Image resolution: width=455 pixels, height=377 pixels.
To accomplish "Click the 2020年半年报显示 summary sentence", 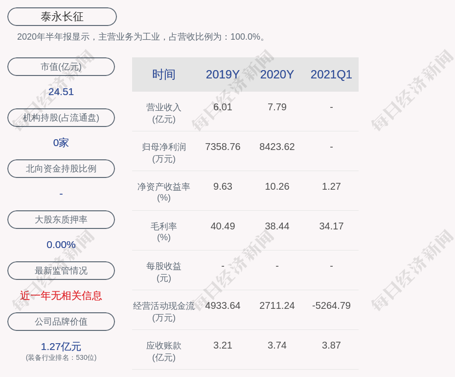I will pyautogui.click(x=141, y=37).
